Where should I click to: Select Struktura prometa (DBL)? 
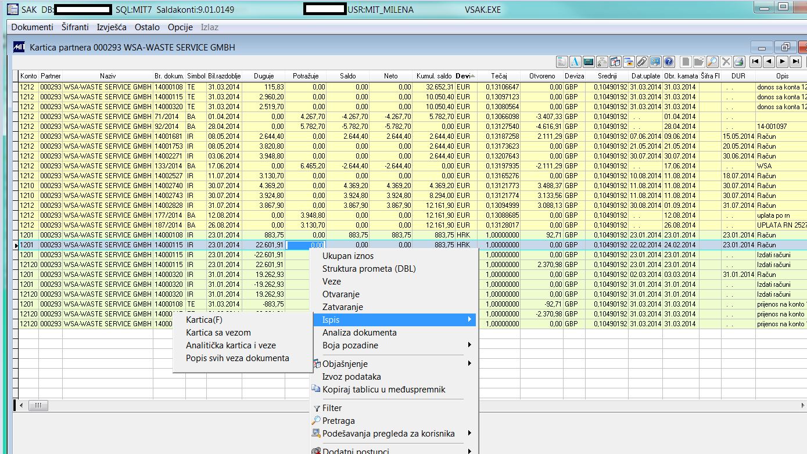click(369, 269)
